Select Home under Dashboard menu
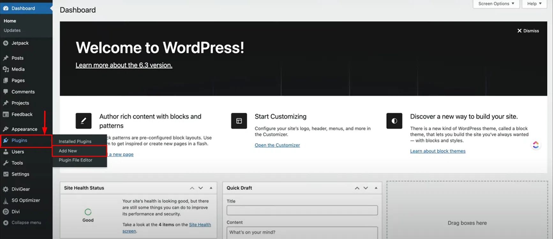553x239 pixels. tap(10, 21)
